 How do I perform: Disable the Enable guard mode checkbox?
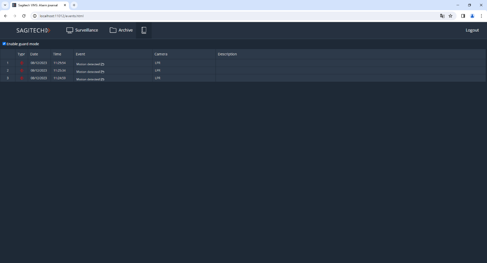tap(4, 44)
